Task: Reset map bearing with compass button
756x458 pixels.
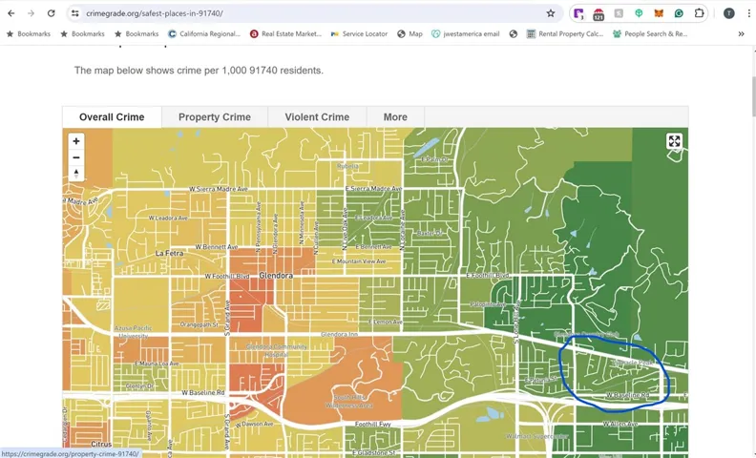Action: point(76,173)
